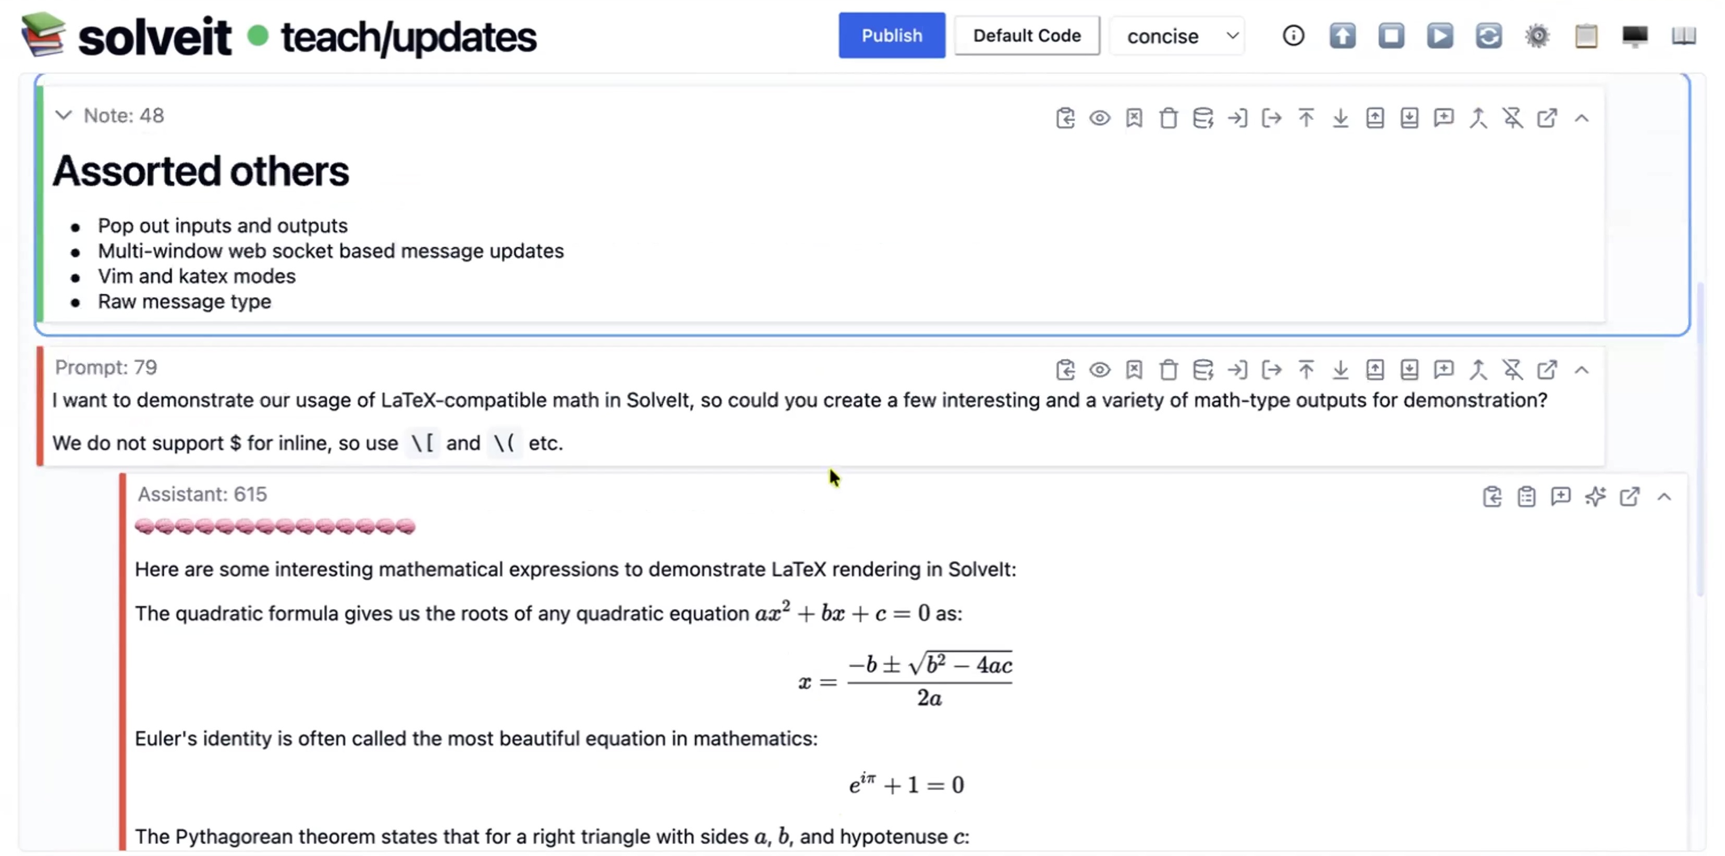Click the page scrollbar on the right edge
The width and height of the screenshot is (1725, 856).
[x=1700, y=436]
